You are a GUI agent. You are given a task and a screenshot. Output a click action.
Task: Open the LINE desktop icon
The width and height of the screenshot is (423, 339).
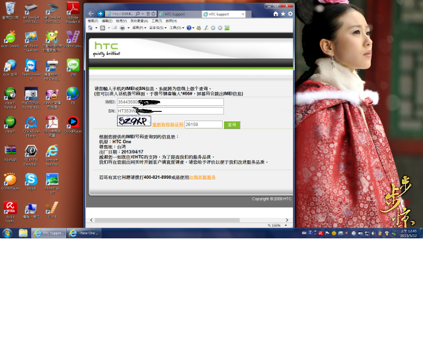pos(73,68)
